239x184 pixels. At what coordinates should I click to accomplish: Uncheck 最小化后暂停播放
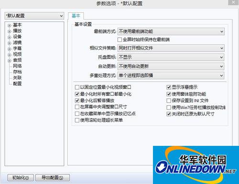(77, 101)
